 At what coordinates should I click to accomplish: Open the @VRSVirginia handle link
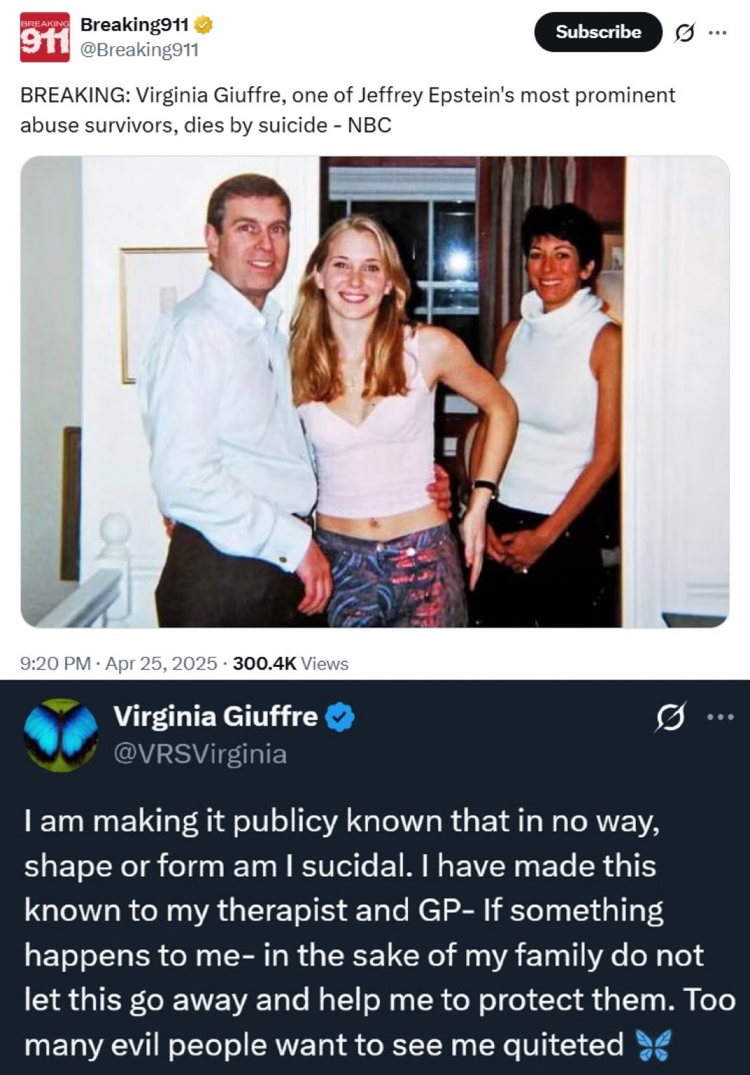click(200, 754)
